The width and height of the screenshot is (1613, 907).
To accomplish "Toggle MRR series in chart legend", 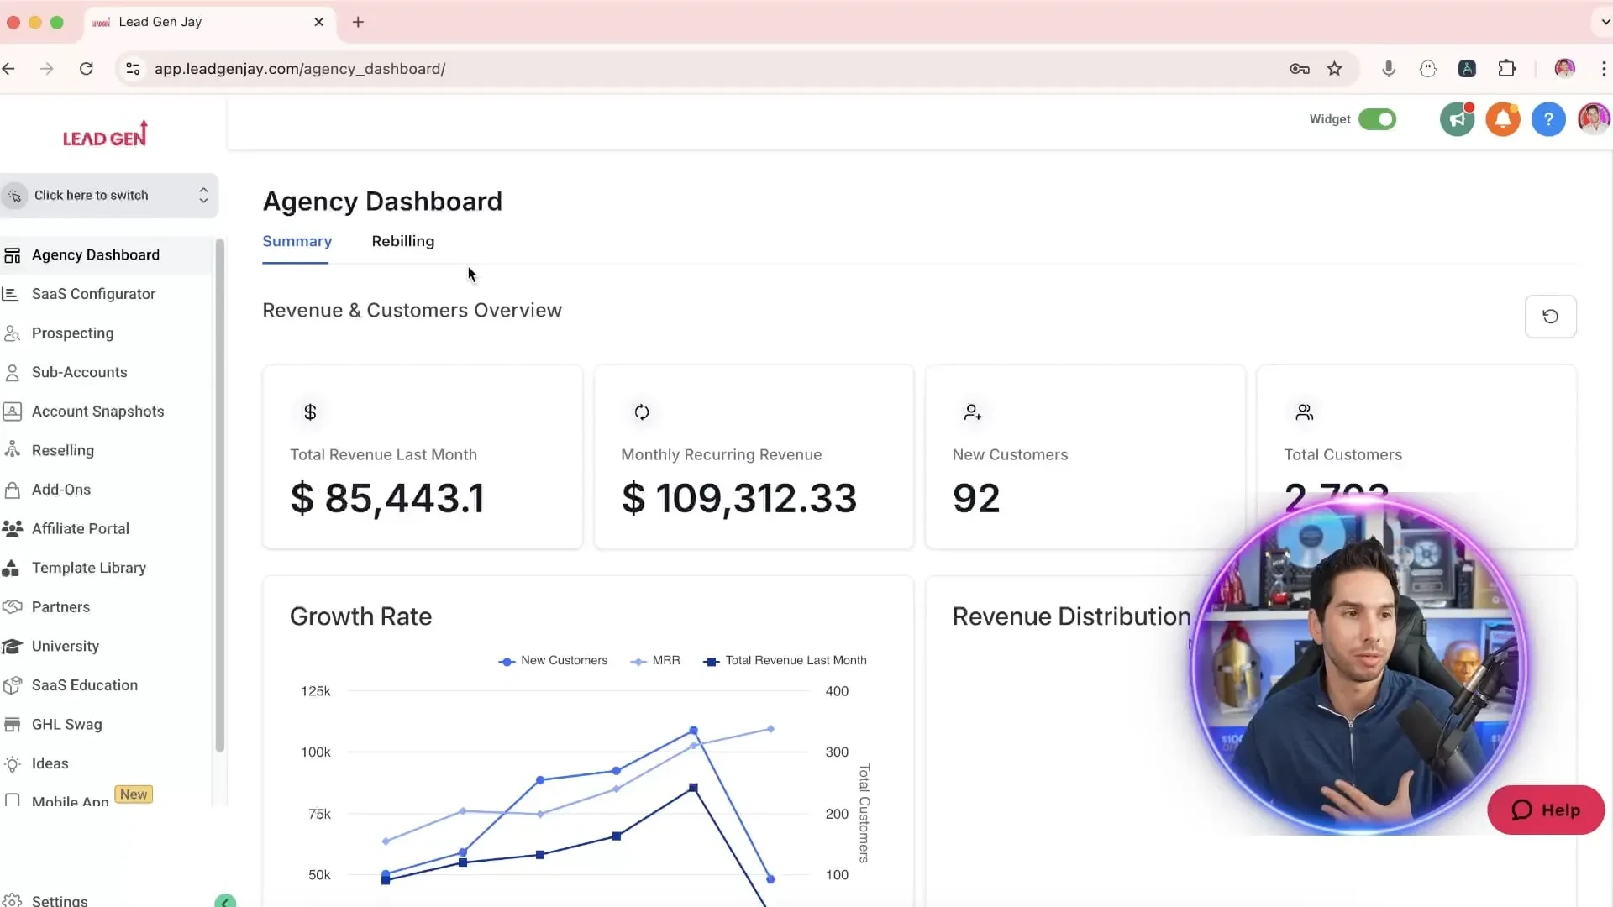I will click(655, 661).
